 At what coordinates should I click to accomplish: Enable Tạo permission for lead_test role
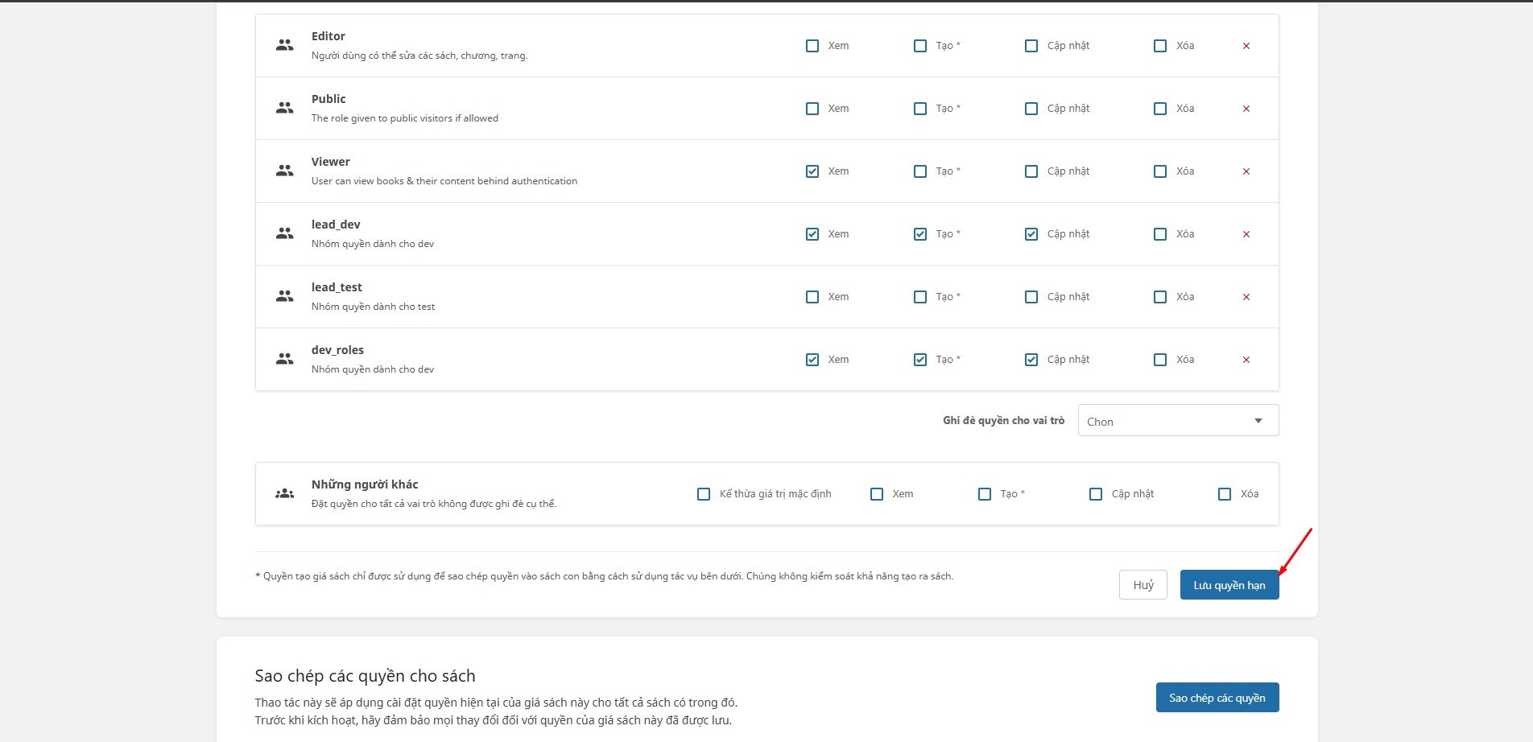920,297
